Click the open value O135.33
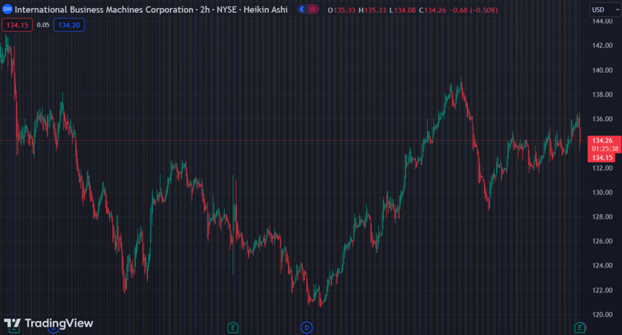 (341, 10)
